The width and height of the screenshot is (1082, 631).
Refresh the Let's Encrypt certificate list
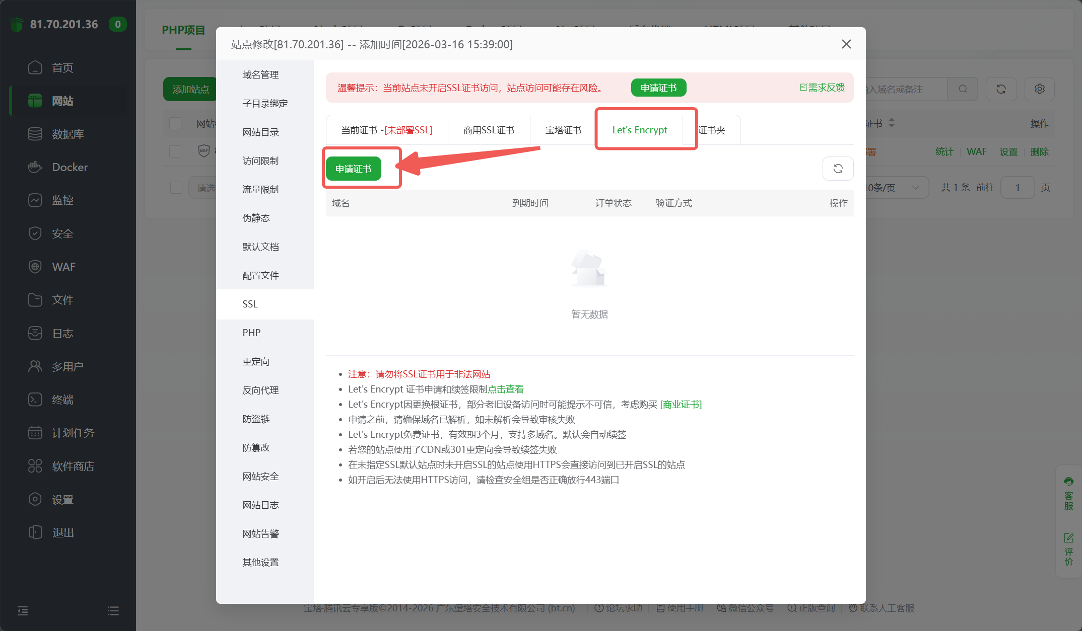tap(838, 169)
